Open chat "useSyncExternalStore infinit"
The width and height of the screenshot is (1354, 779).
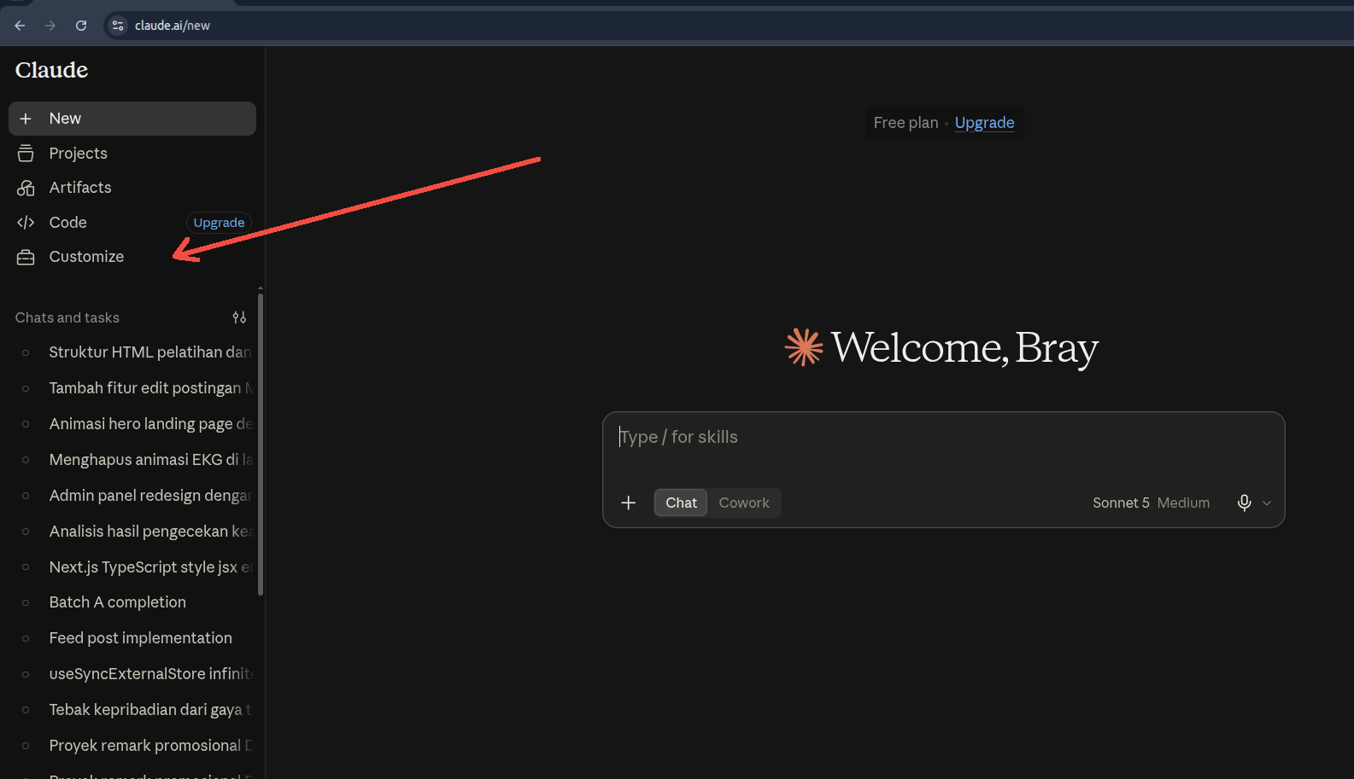tap(132, 674)
